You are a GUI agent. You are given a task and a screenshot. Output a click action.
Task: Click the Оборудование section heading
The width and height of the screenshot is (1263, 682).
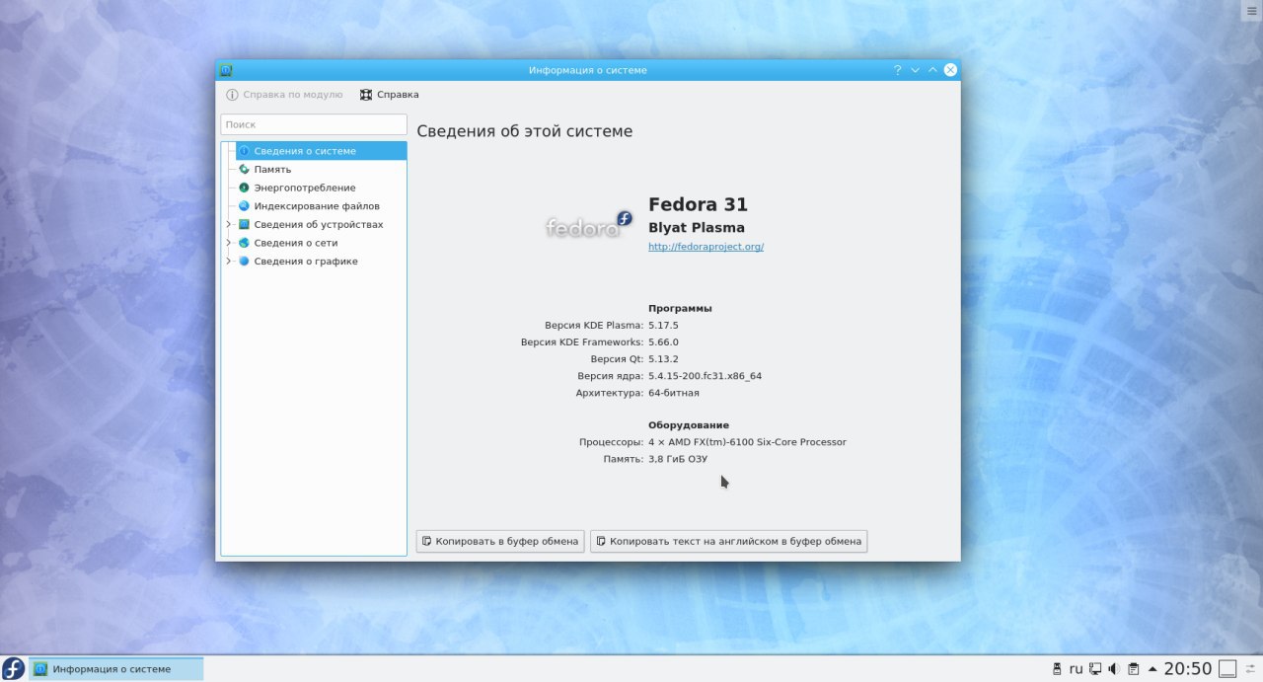click(x=689, y=425)
